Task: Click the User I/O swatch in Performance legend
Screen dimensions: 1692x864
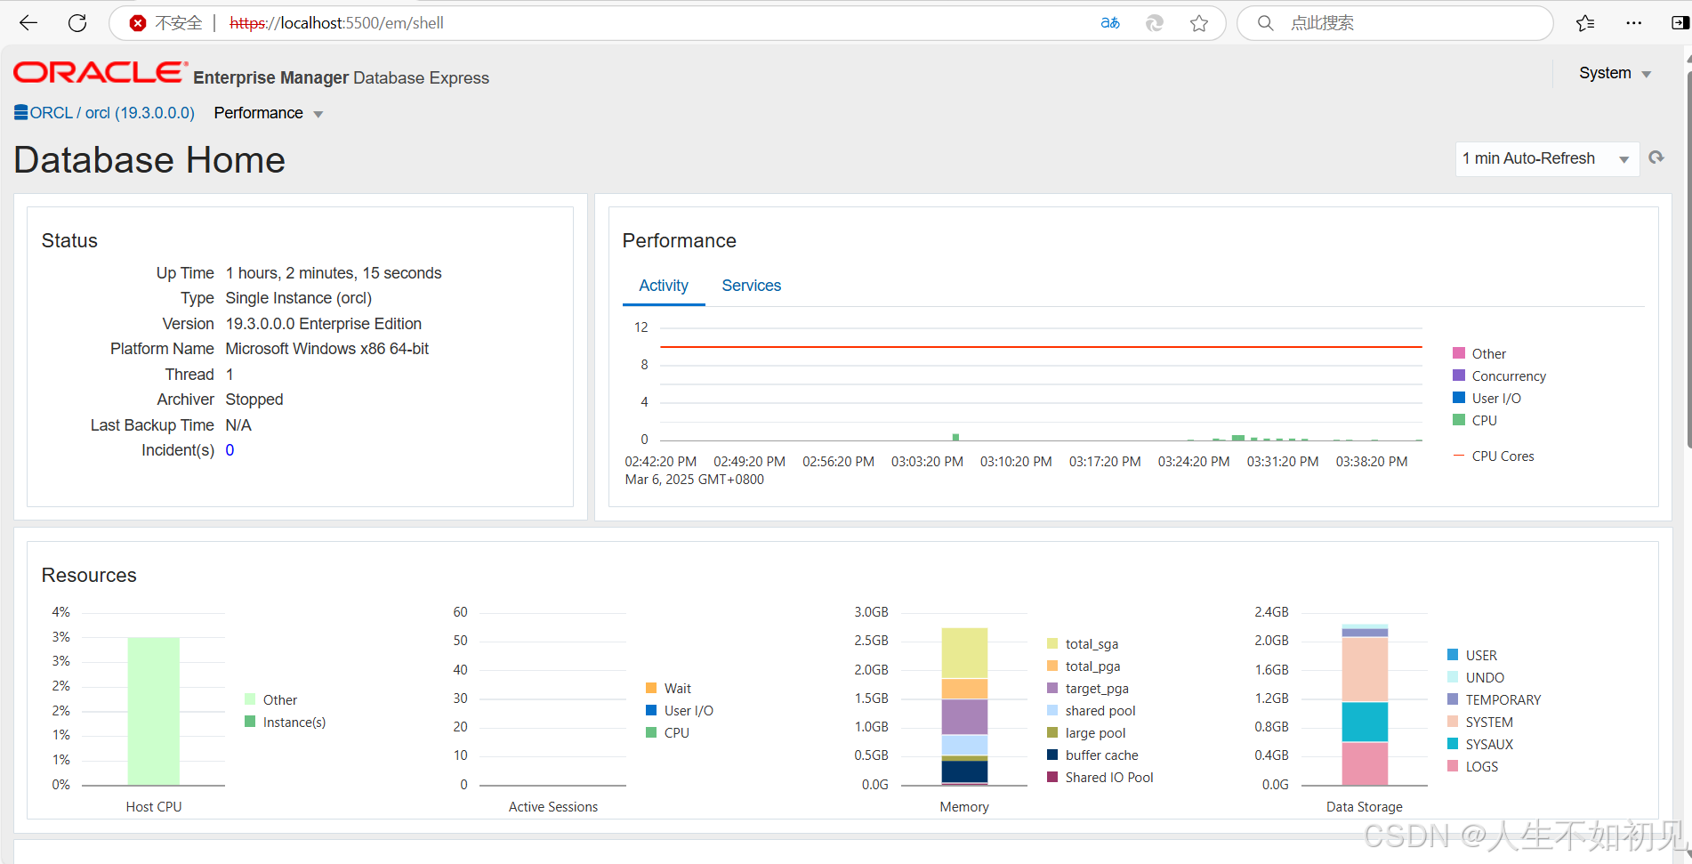Action: tap(1459, 398)
